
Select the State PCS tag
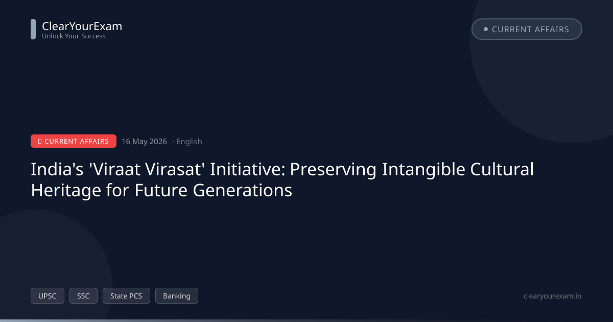[x=126, y=296]
